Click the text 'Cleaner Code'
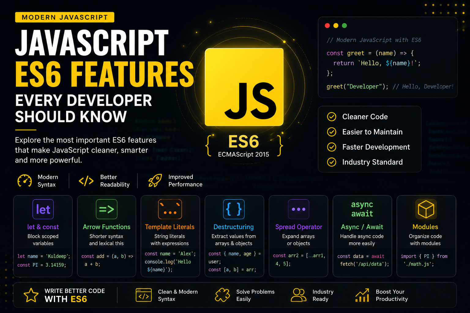This screenshot has width=470, height=313. (x=365, y=117)
